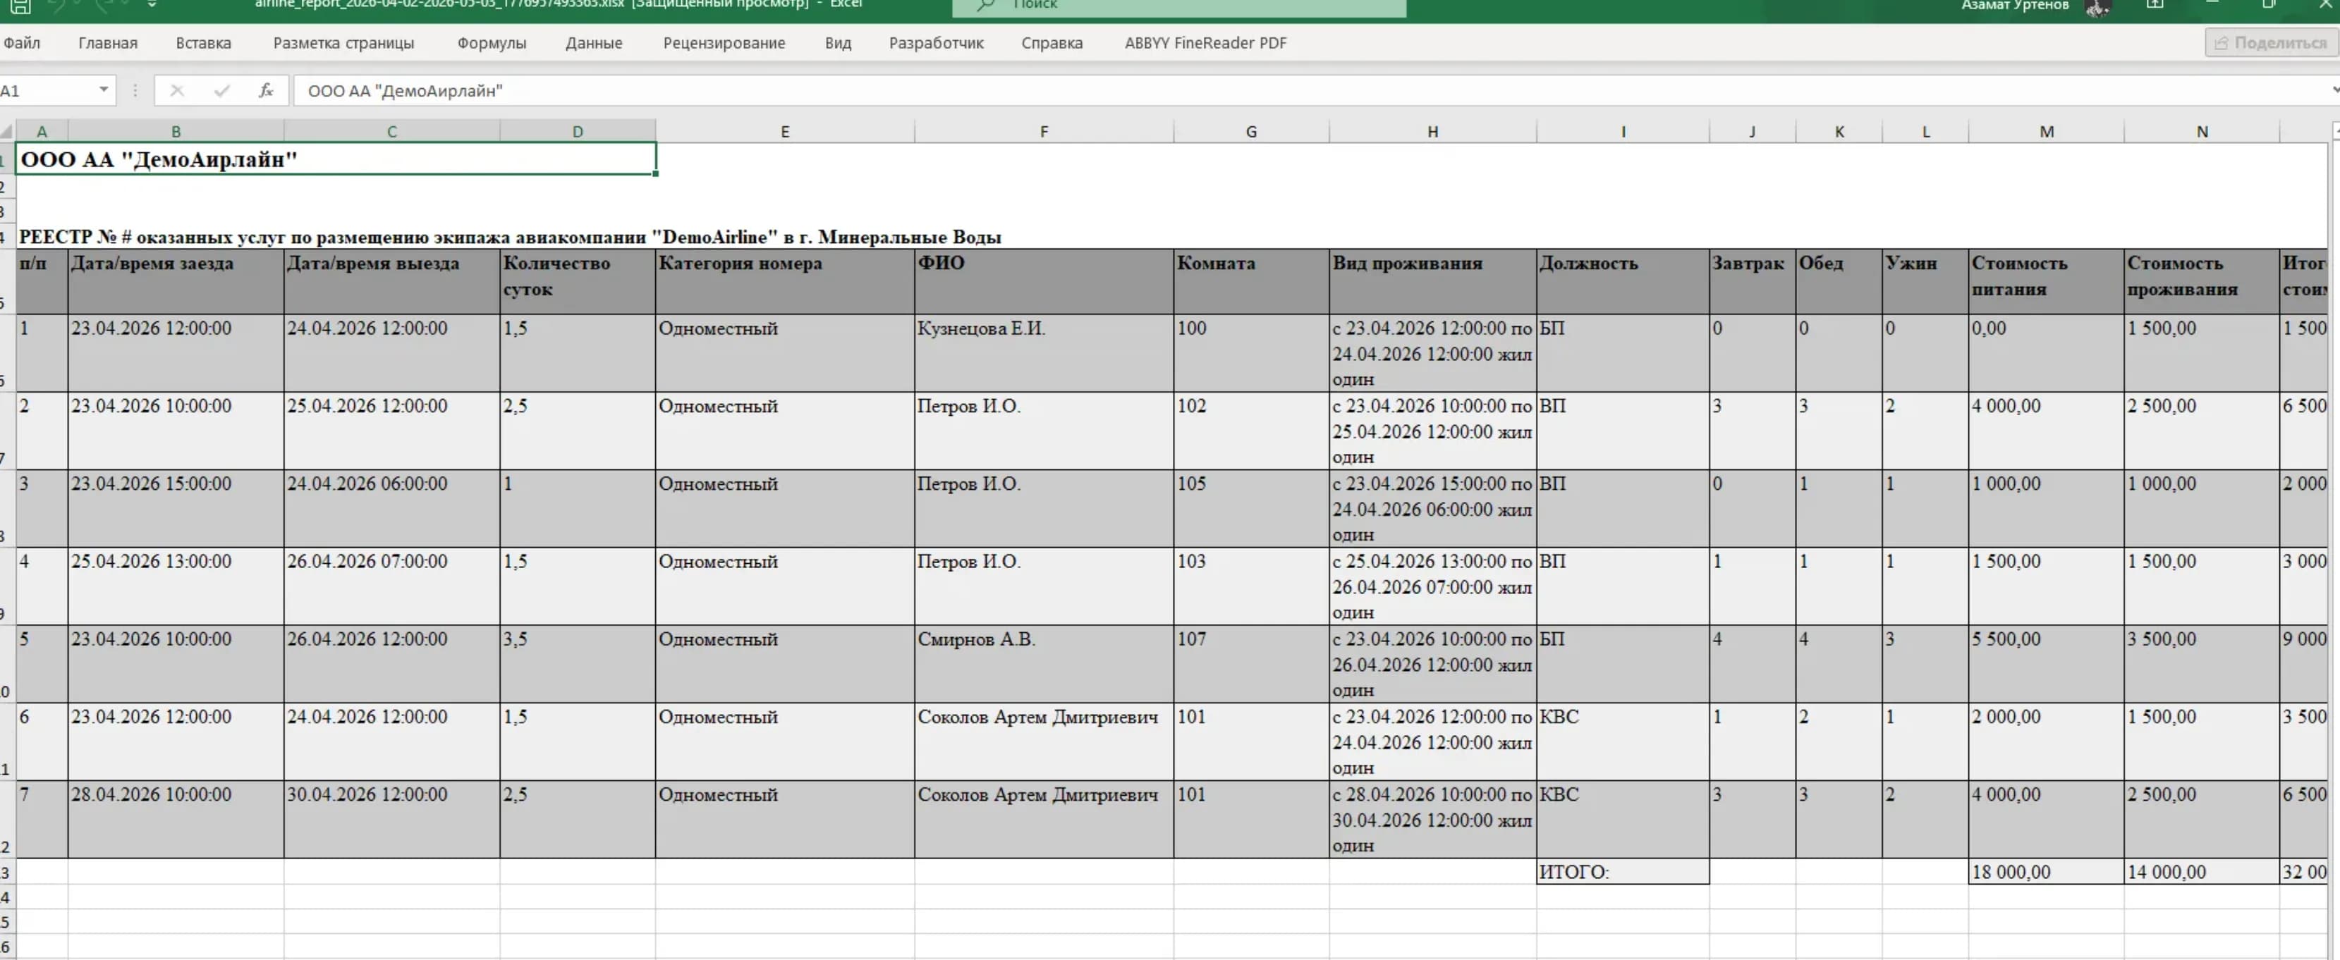Image resolution: width=2340 pixels, height=960 pixels.
Task: Click the Insert Function fx icon
Action: click(266, 90)
